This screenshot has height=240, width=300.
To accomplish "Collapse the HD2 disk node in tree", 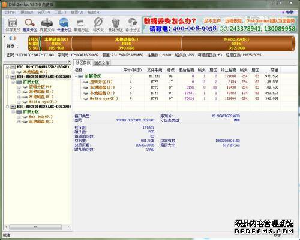I will pyautogui.click(x=7, y=107).
